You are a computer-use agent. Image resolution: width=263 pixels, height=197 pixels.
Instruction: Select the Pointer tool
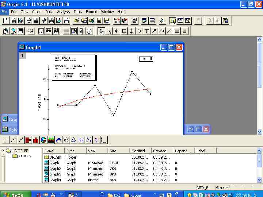tap(101, 31)
